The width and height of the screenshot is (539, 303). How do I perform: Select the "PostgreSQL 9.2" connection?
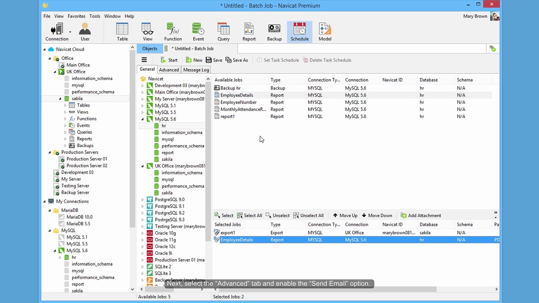169,213
